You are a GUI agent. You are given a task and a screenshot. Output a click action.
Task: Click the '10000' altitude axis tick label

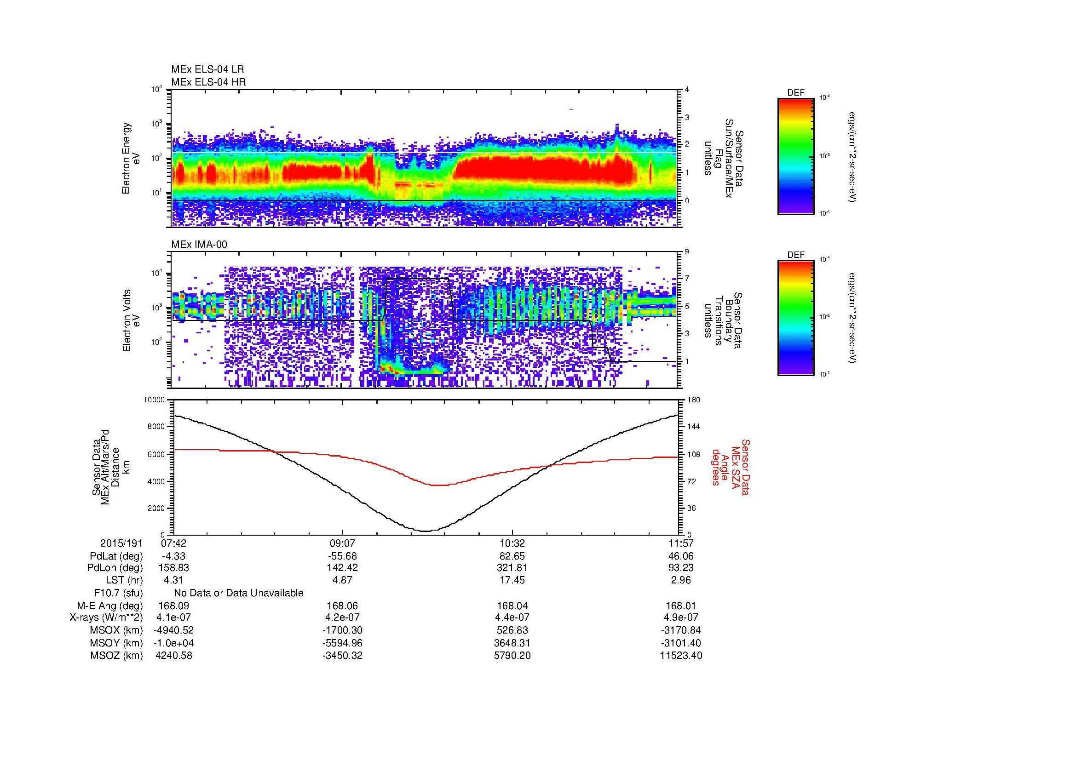coord(154,400)
